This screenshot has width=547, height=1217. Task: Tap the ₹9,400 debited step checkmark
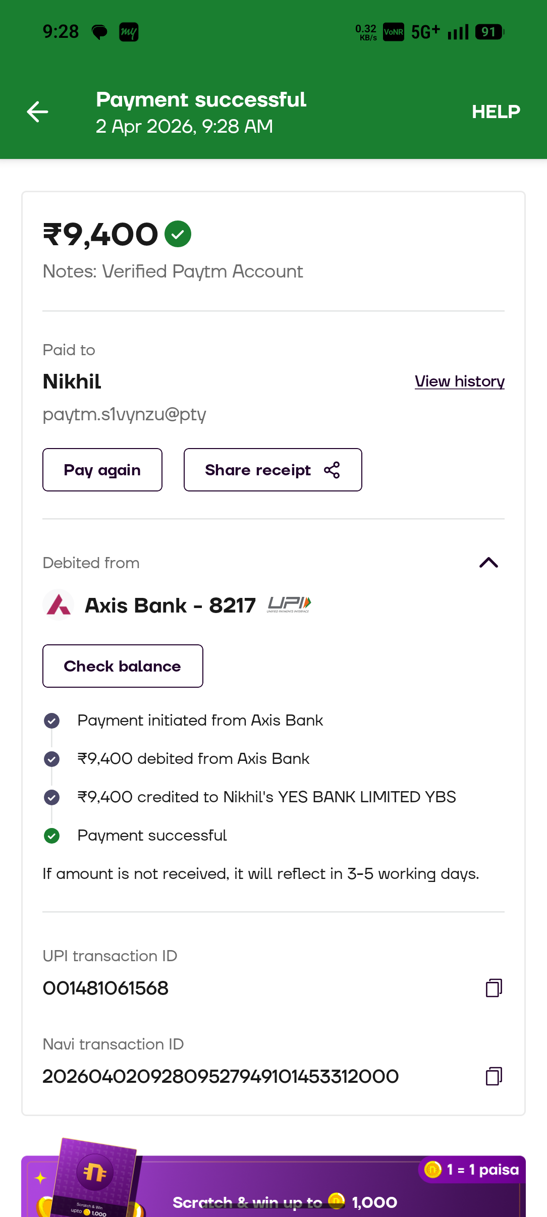(x=51, y=759)
